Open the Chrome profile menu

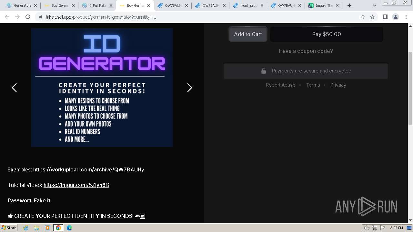pos(395,17)
